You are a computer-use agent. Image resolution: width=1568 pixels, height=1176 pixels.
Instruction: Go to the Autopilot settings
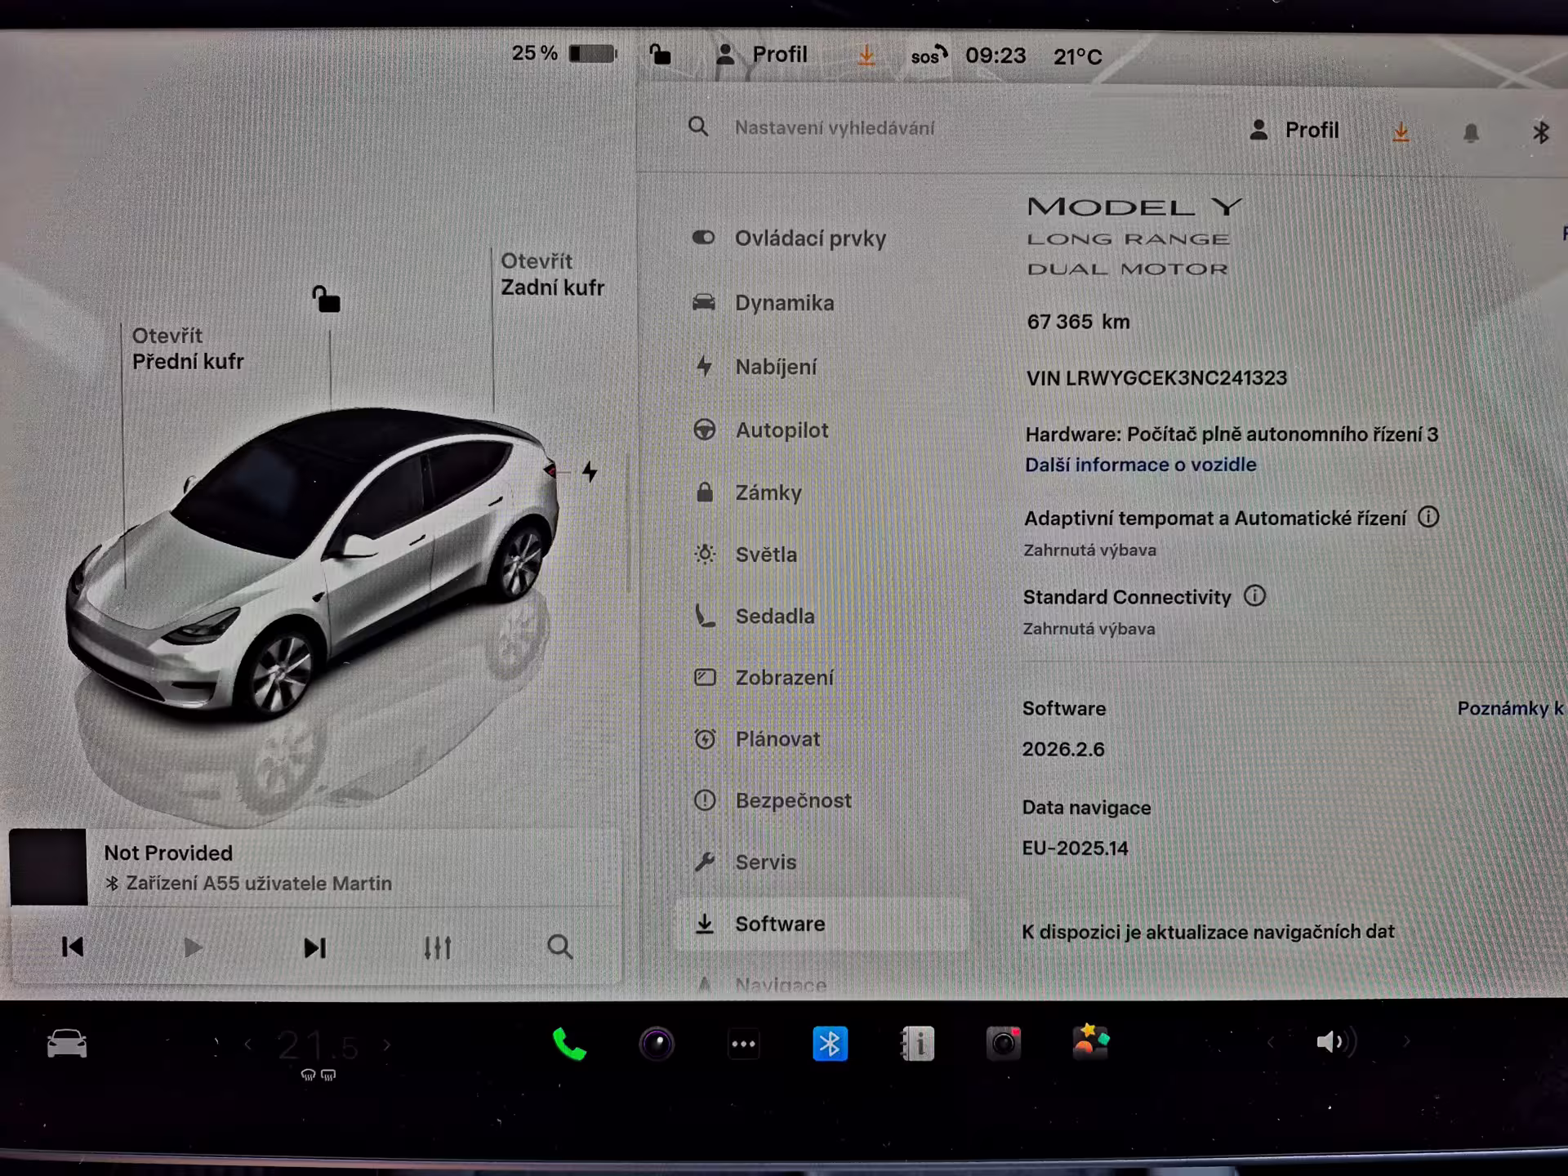click(x=760, y=430)
